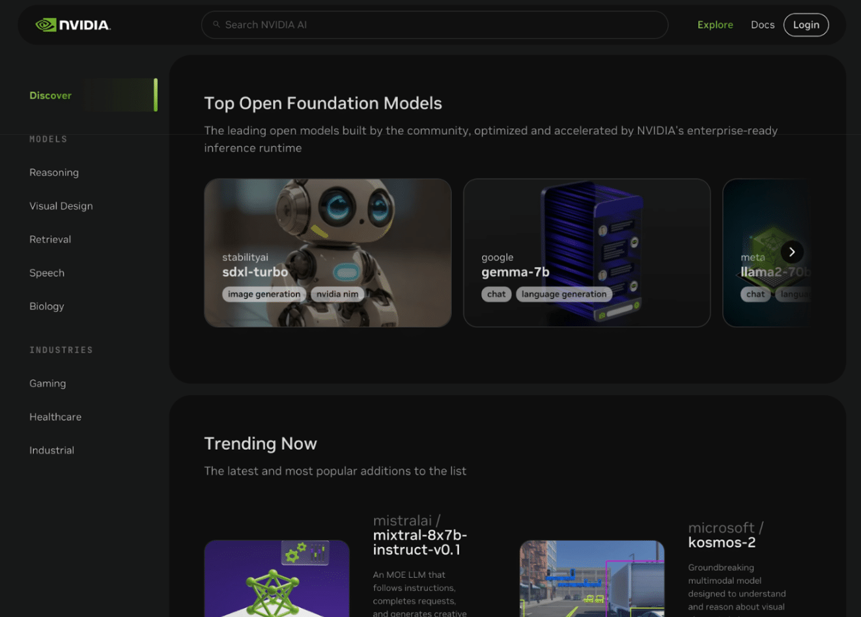Select the Reasoning models category
861x617 pixels.
[54, 172]
